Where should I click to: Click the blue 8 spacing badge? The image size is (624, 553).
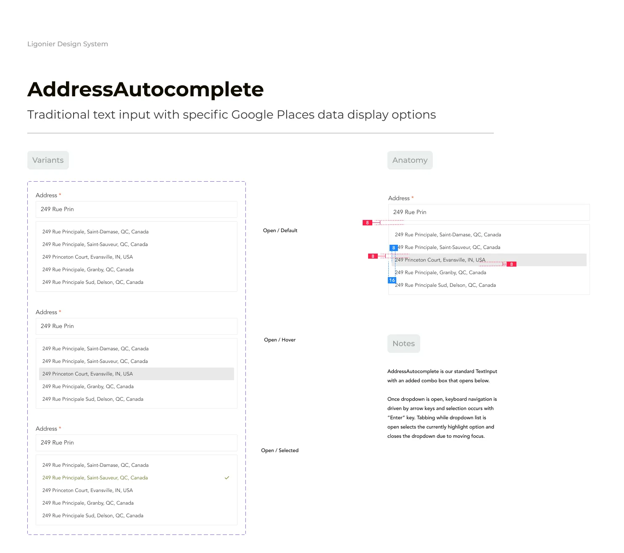[x=394, y=248]
